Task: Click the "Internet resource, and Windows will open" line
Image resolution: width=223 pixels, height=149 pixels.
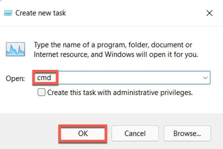Action: point(116,55)
